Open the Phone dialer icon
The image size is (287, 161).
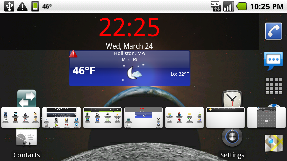(274, 31)
